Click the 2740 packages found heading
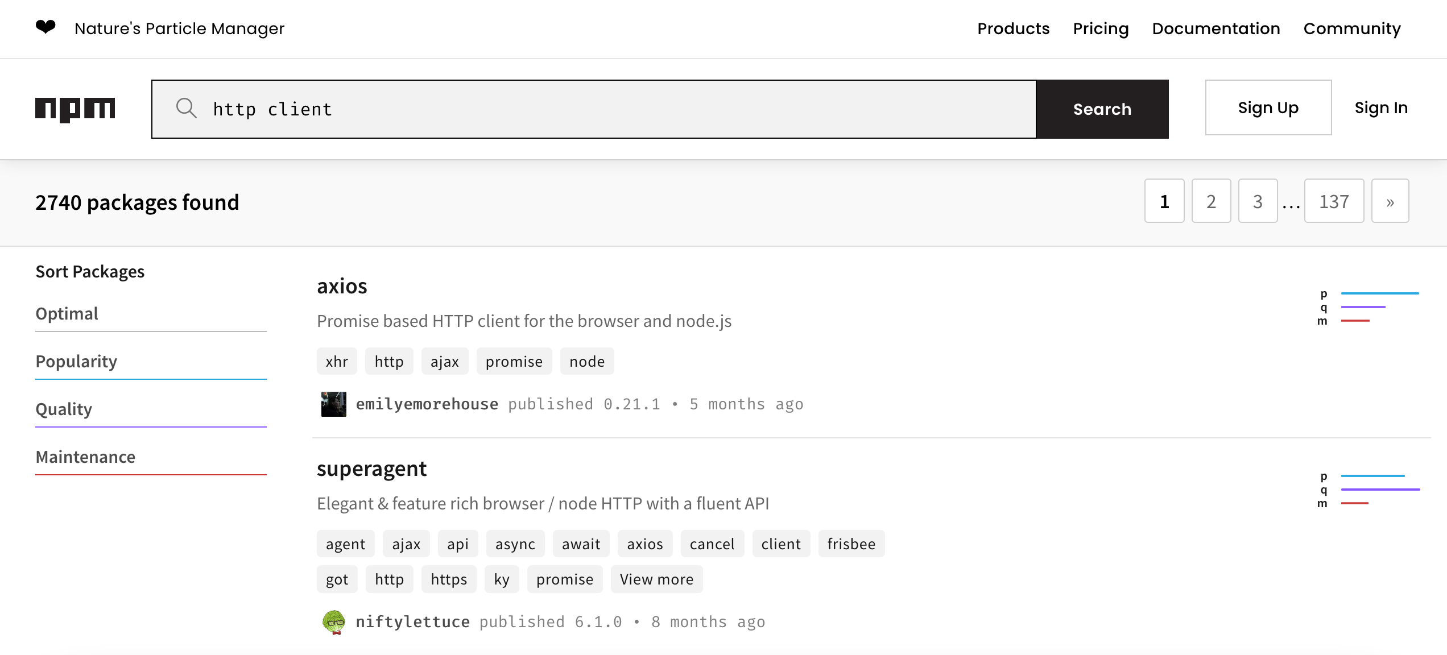Image resolution: width=1447 pixels, height=655 pixels. point(137,202)
